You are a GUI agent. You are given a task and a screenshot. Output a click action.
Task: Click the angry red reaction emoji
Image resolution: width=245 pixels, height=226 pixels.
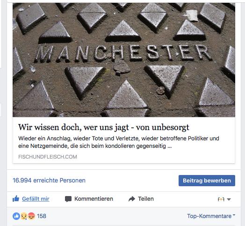pos(31,216)
